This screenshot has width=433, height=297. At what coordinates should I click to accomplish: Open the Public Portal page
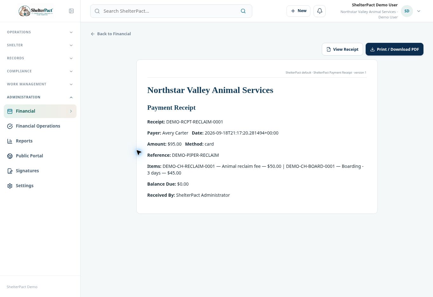tap(40, 156)
